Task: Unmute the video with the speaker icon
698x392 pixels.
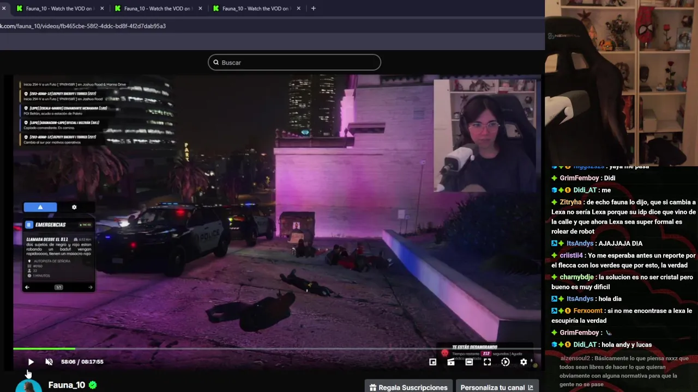Action: [49, 362]
